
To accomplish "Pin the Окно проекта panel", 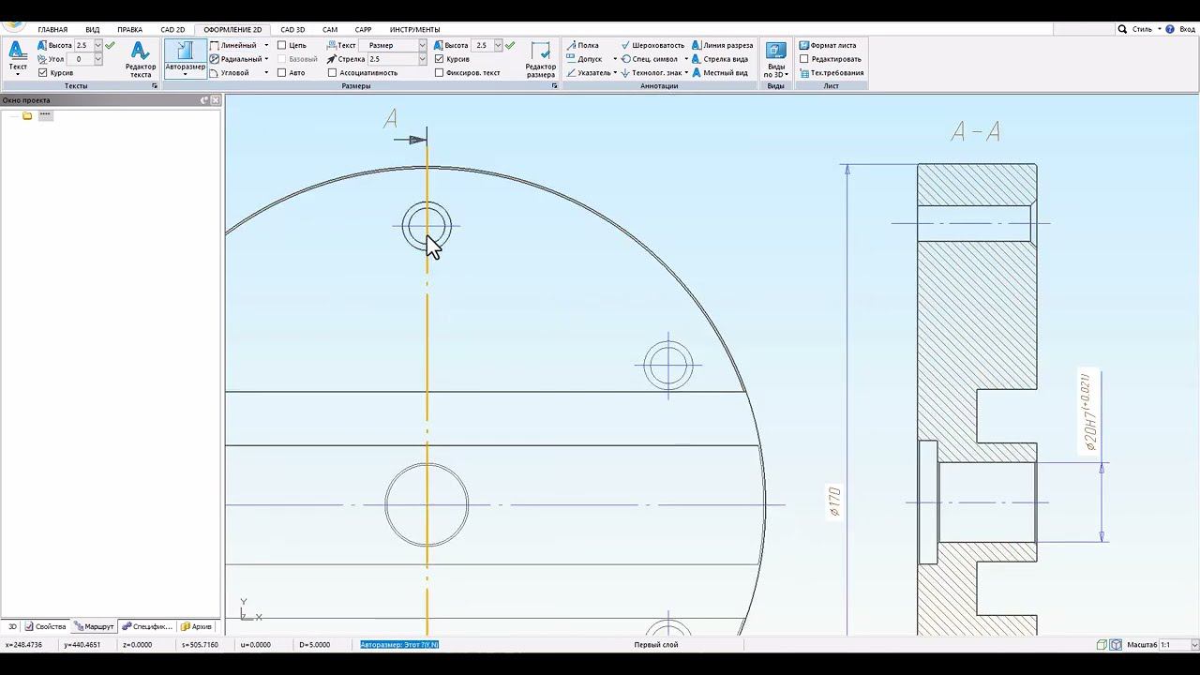I will click(204, 100).
